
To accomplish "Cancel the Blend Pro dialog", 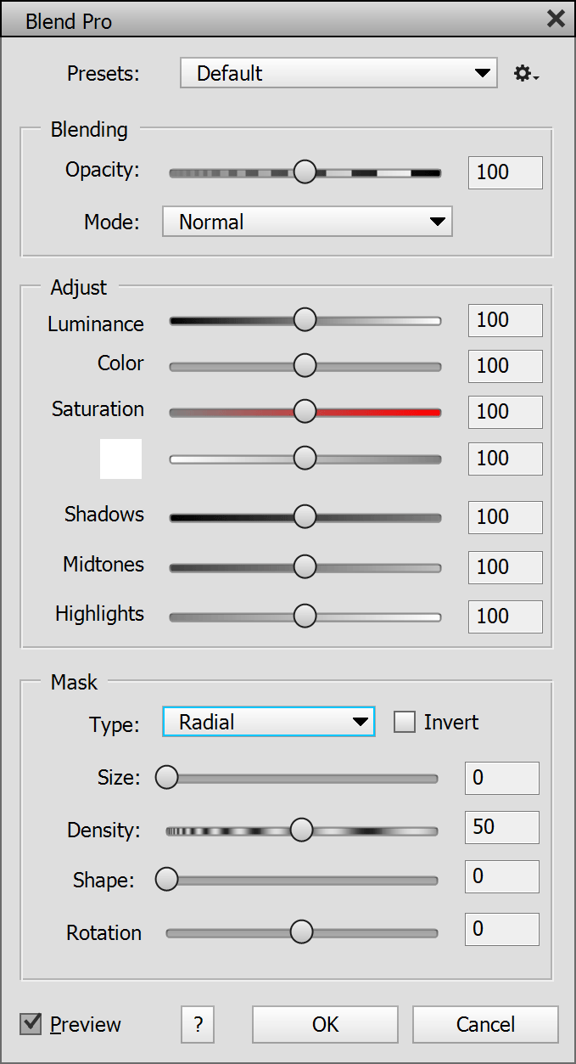I will pyautogui.click(x=485, y=1024).
